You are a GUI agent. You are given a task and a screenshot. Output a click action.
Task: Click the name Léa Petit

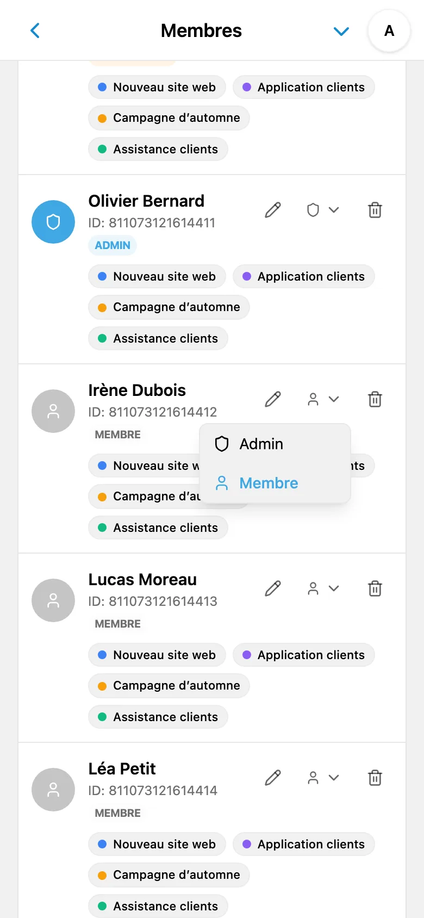tap(122, 769)
